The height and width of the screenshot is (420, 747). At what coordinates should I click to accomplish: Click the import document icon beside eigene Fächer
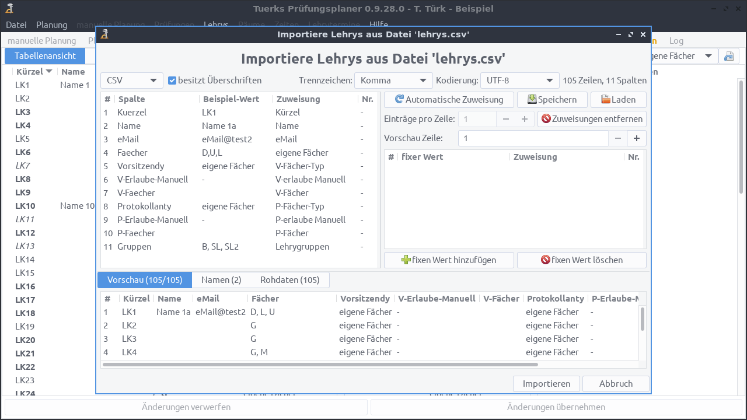click(x=728, y=55)
